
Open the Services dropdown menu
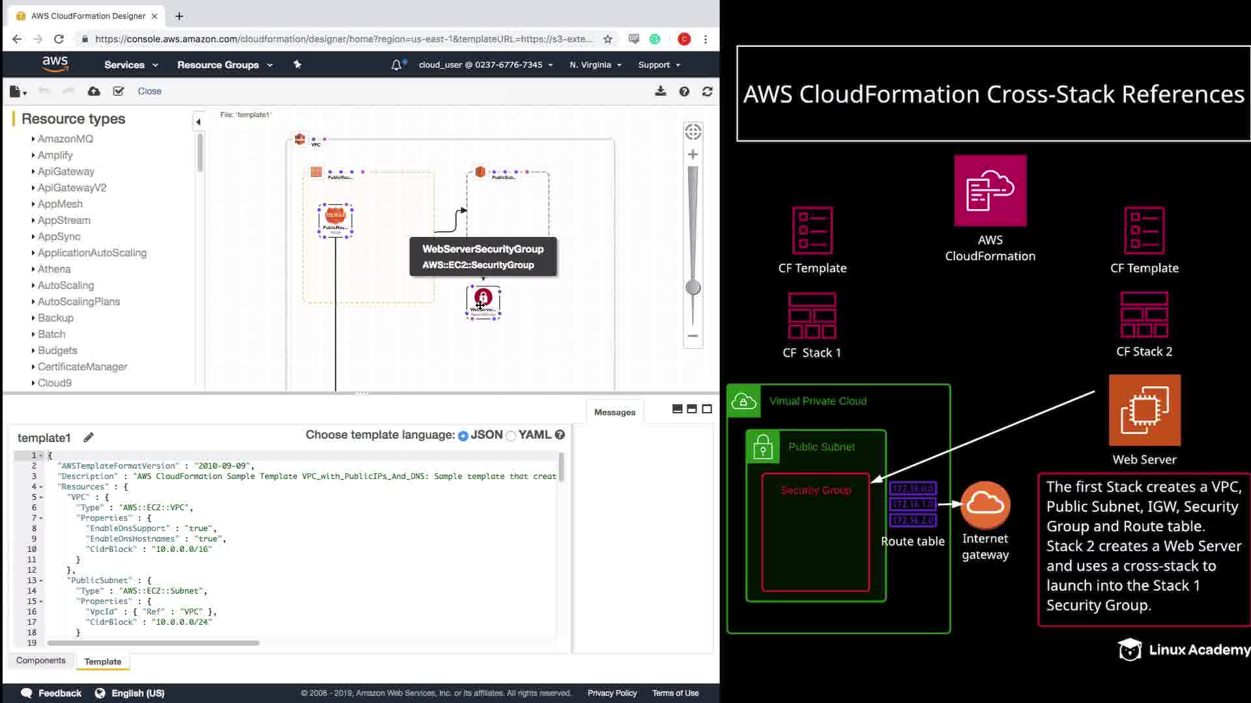tap(131, 64)
